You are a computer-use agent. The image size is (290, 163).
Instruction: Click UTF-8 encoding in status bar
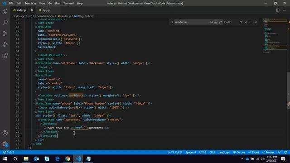(x=203, y=152)
